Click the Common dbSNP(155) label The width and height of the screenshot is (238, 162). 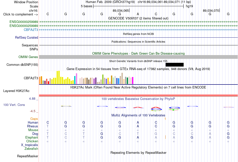(22, 65)
